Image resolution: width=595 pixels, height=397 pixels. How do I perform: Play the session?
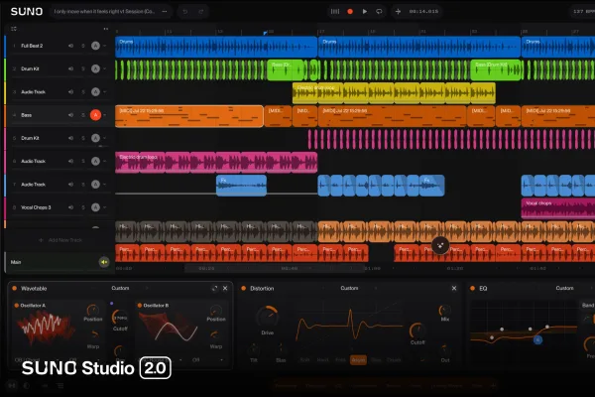click(365, 11)
